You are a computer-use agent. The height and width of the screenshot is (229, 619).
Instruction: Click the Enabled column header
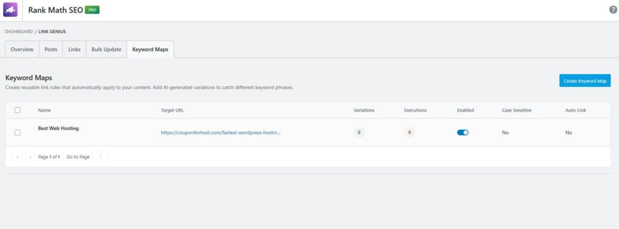pyautogui.click(x=465, y=110)
